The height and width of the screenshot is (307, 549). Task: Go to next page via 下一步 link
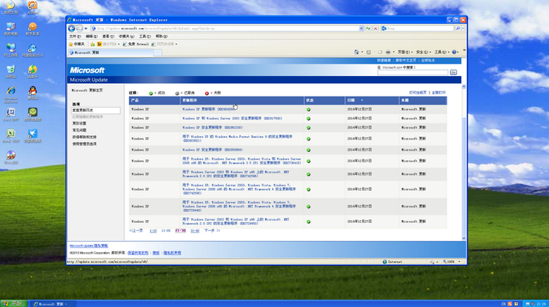[212, 231]
